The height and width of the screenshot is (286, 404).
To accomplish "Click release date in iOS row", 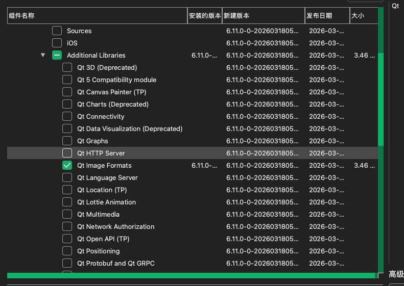I will (326, 43).
